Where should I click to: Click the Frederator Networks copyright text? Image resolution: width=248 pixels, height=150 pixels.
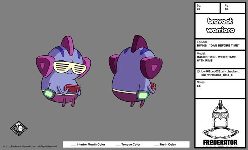point(30,147)
